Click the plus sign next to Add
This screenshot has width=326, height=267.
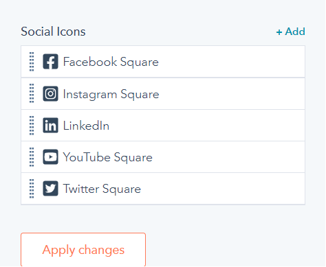tap(279, 32)
